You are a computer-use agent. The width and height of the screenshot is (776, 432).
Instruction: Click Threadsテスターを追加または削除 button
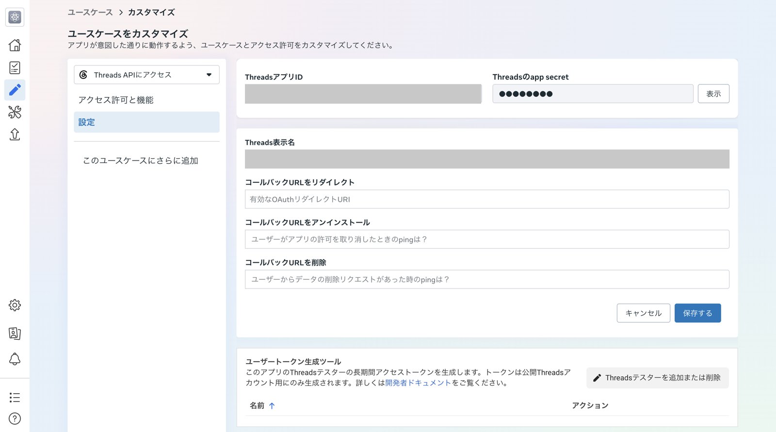click(x=658, y=378)
